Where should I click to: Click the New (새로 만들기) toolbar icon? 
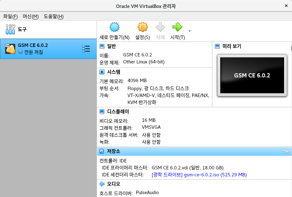(114, 27)
